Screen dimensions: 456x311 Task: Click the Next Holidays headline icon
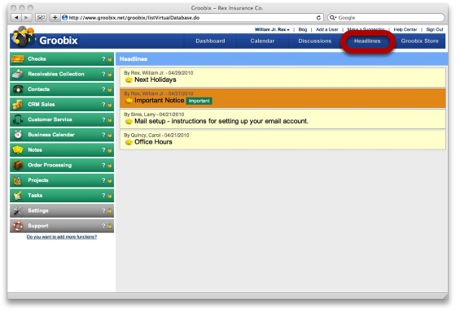click(x=129, y=80)
